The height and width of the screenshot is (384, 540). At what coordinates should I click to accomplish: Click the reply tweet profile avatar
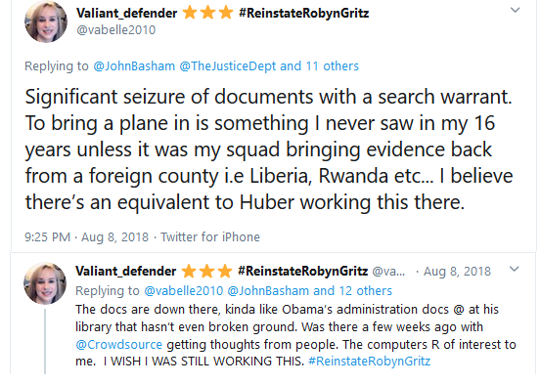[45, 283]
